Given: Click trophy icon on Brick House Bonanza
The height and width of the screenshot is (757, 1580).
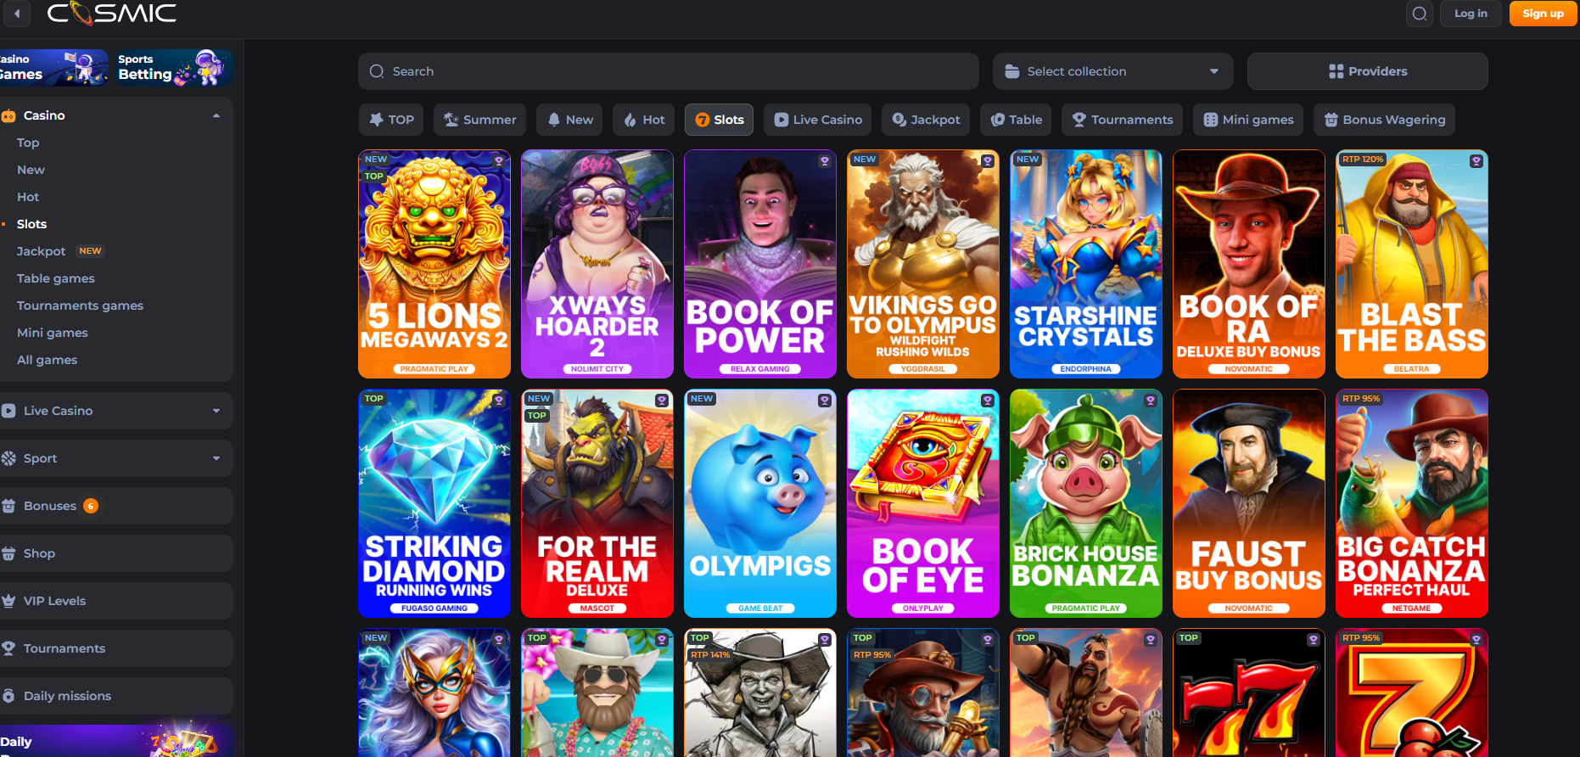Looking at the screenshot, I should tap(1151, 400).
